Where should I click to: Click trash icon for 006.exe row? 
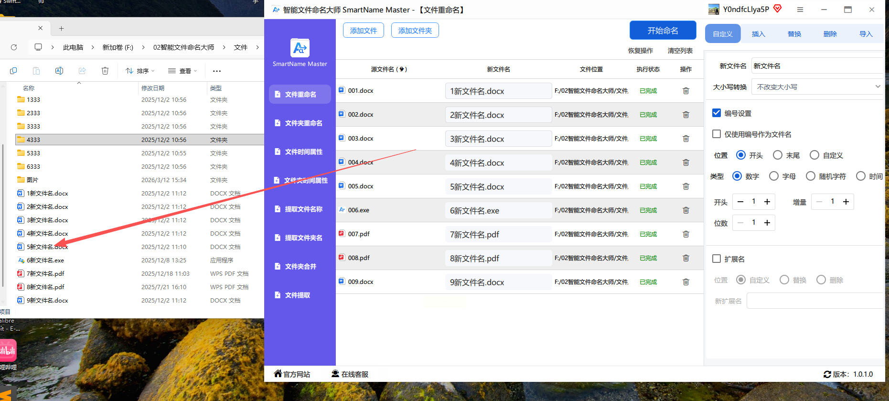(685, 210)
